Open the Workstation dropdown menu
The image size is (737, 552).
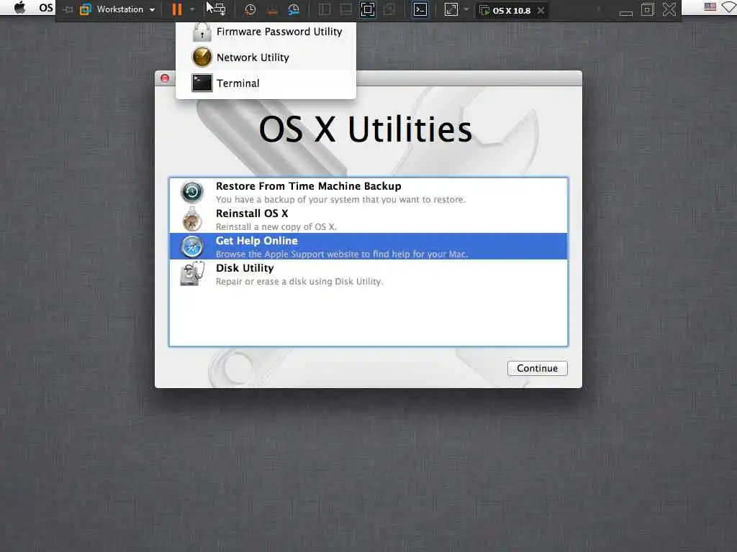pyautogui.click(x=125, y=9)
